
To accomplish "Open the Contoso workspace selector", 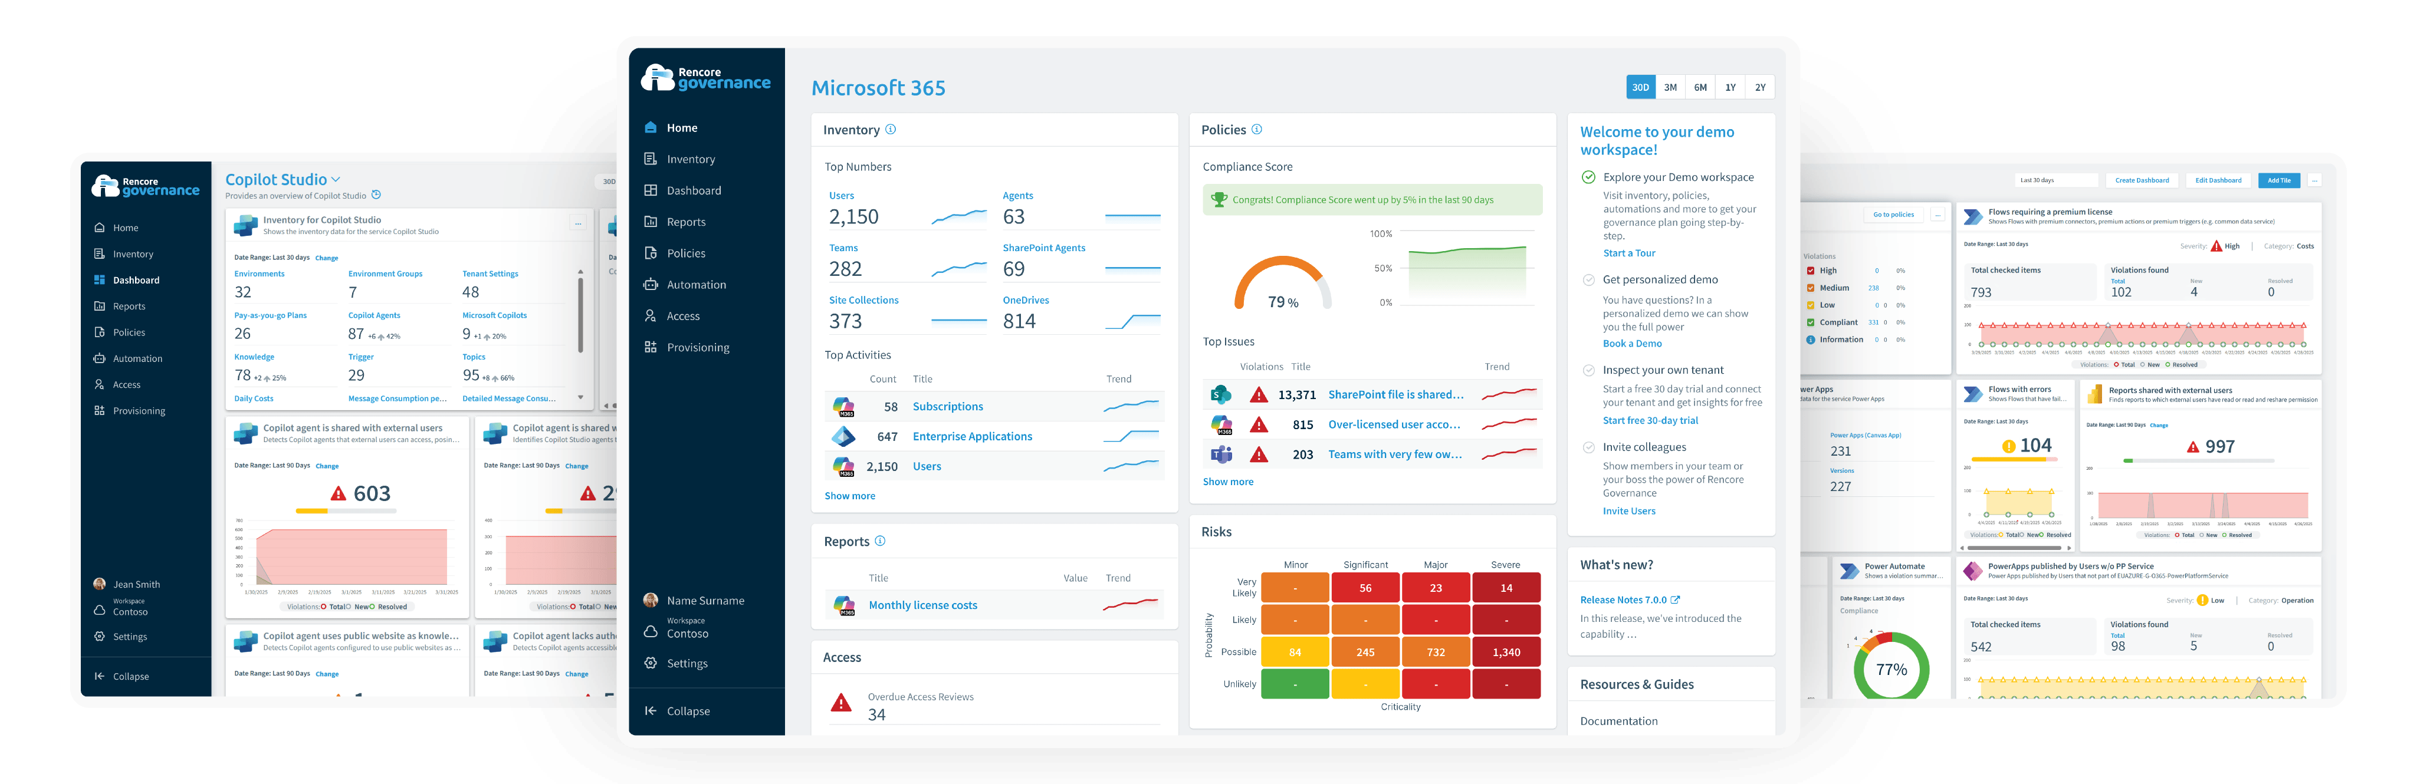I will tap(687, 633).
